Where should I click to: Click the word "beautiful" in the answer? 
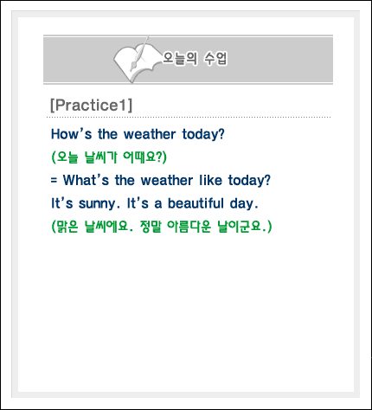tap(196, 203)
